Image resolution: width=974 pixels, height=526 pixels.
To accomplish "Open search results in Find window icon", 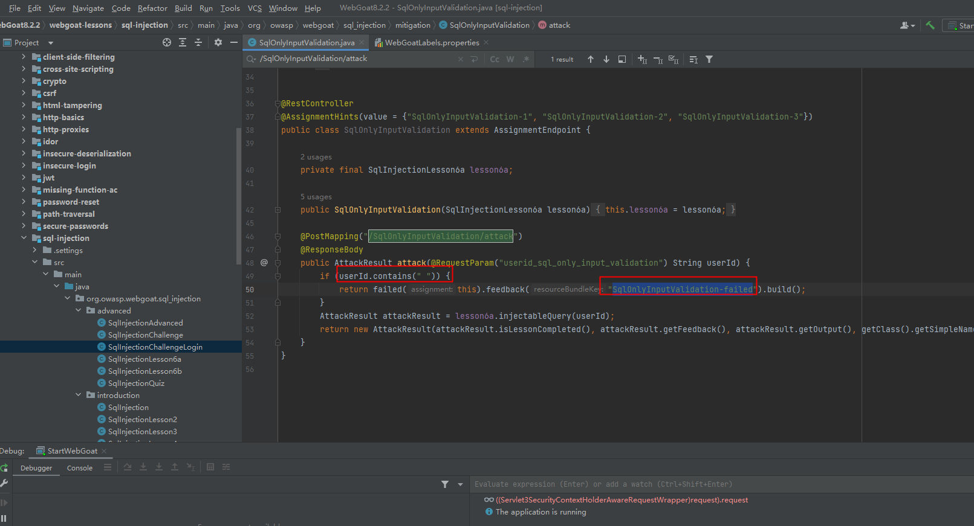I will point(693,59).
